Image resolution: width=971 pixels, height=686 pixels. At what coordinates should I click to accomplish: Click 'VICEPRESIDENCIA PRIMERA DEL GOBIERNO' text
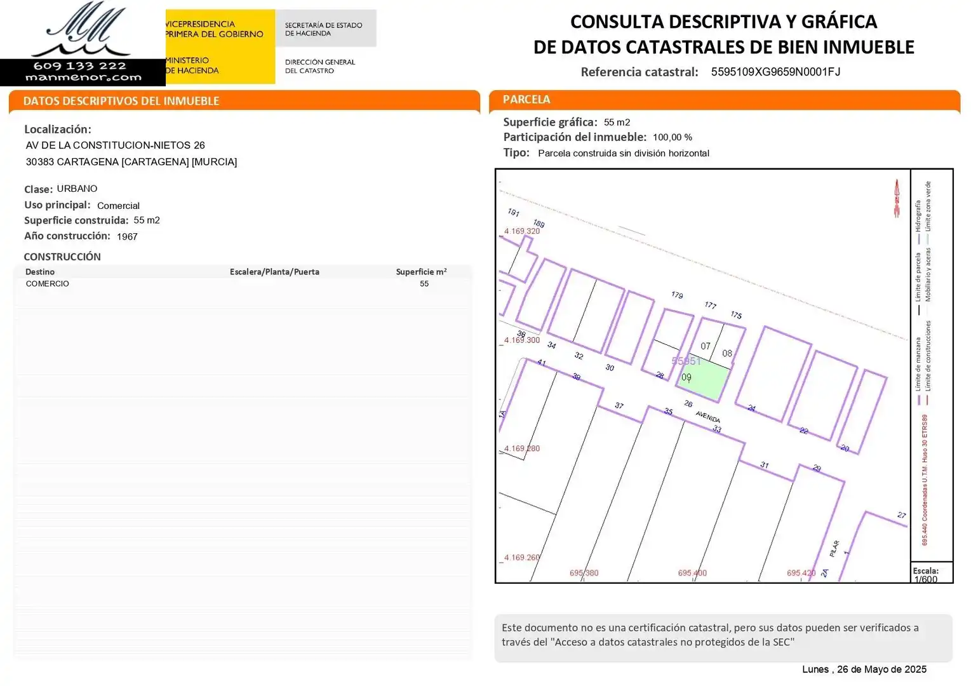click(214, 29)
